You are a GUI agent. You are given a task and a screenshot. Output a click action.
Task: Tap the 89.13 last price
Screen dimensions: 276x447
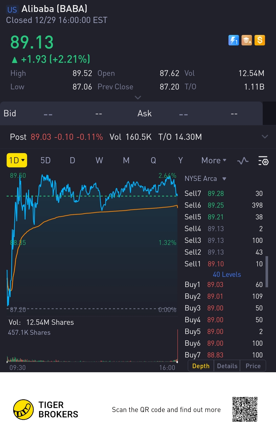click(x=32, y=42)
